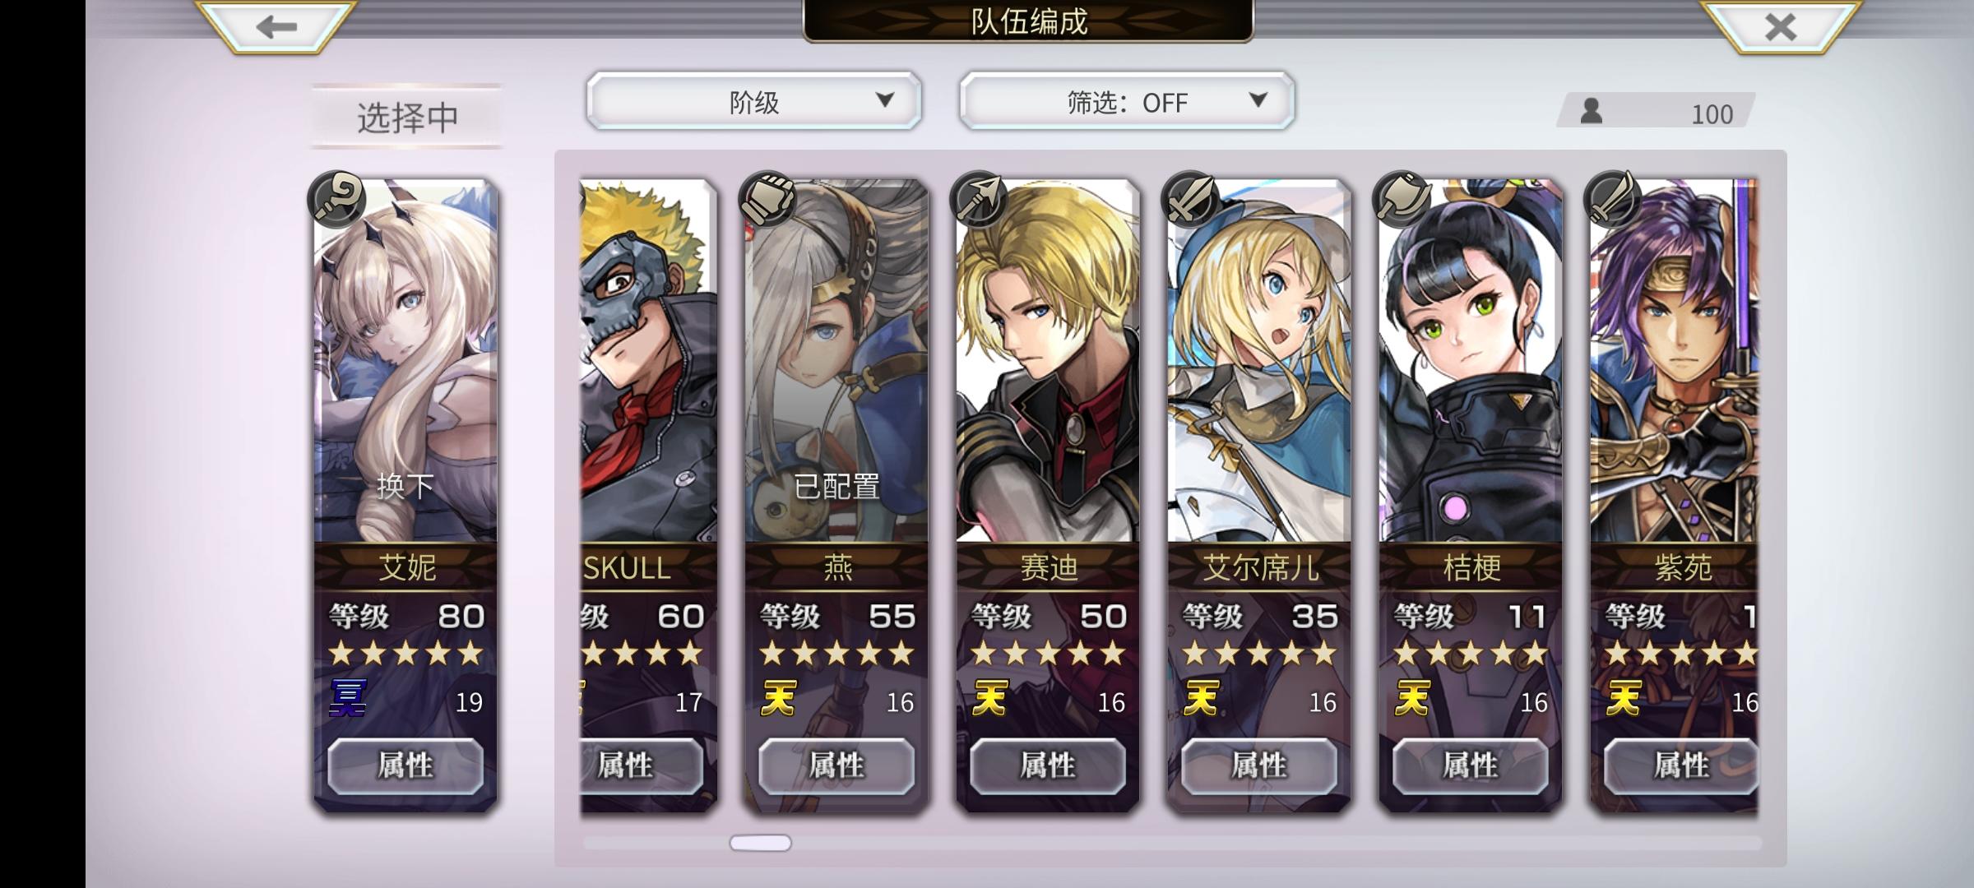The height and width of the screenshot is (888, 1974).
Task: Select the 选择中 label tab
Action: pyautogui.click(x=407, y=117)
